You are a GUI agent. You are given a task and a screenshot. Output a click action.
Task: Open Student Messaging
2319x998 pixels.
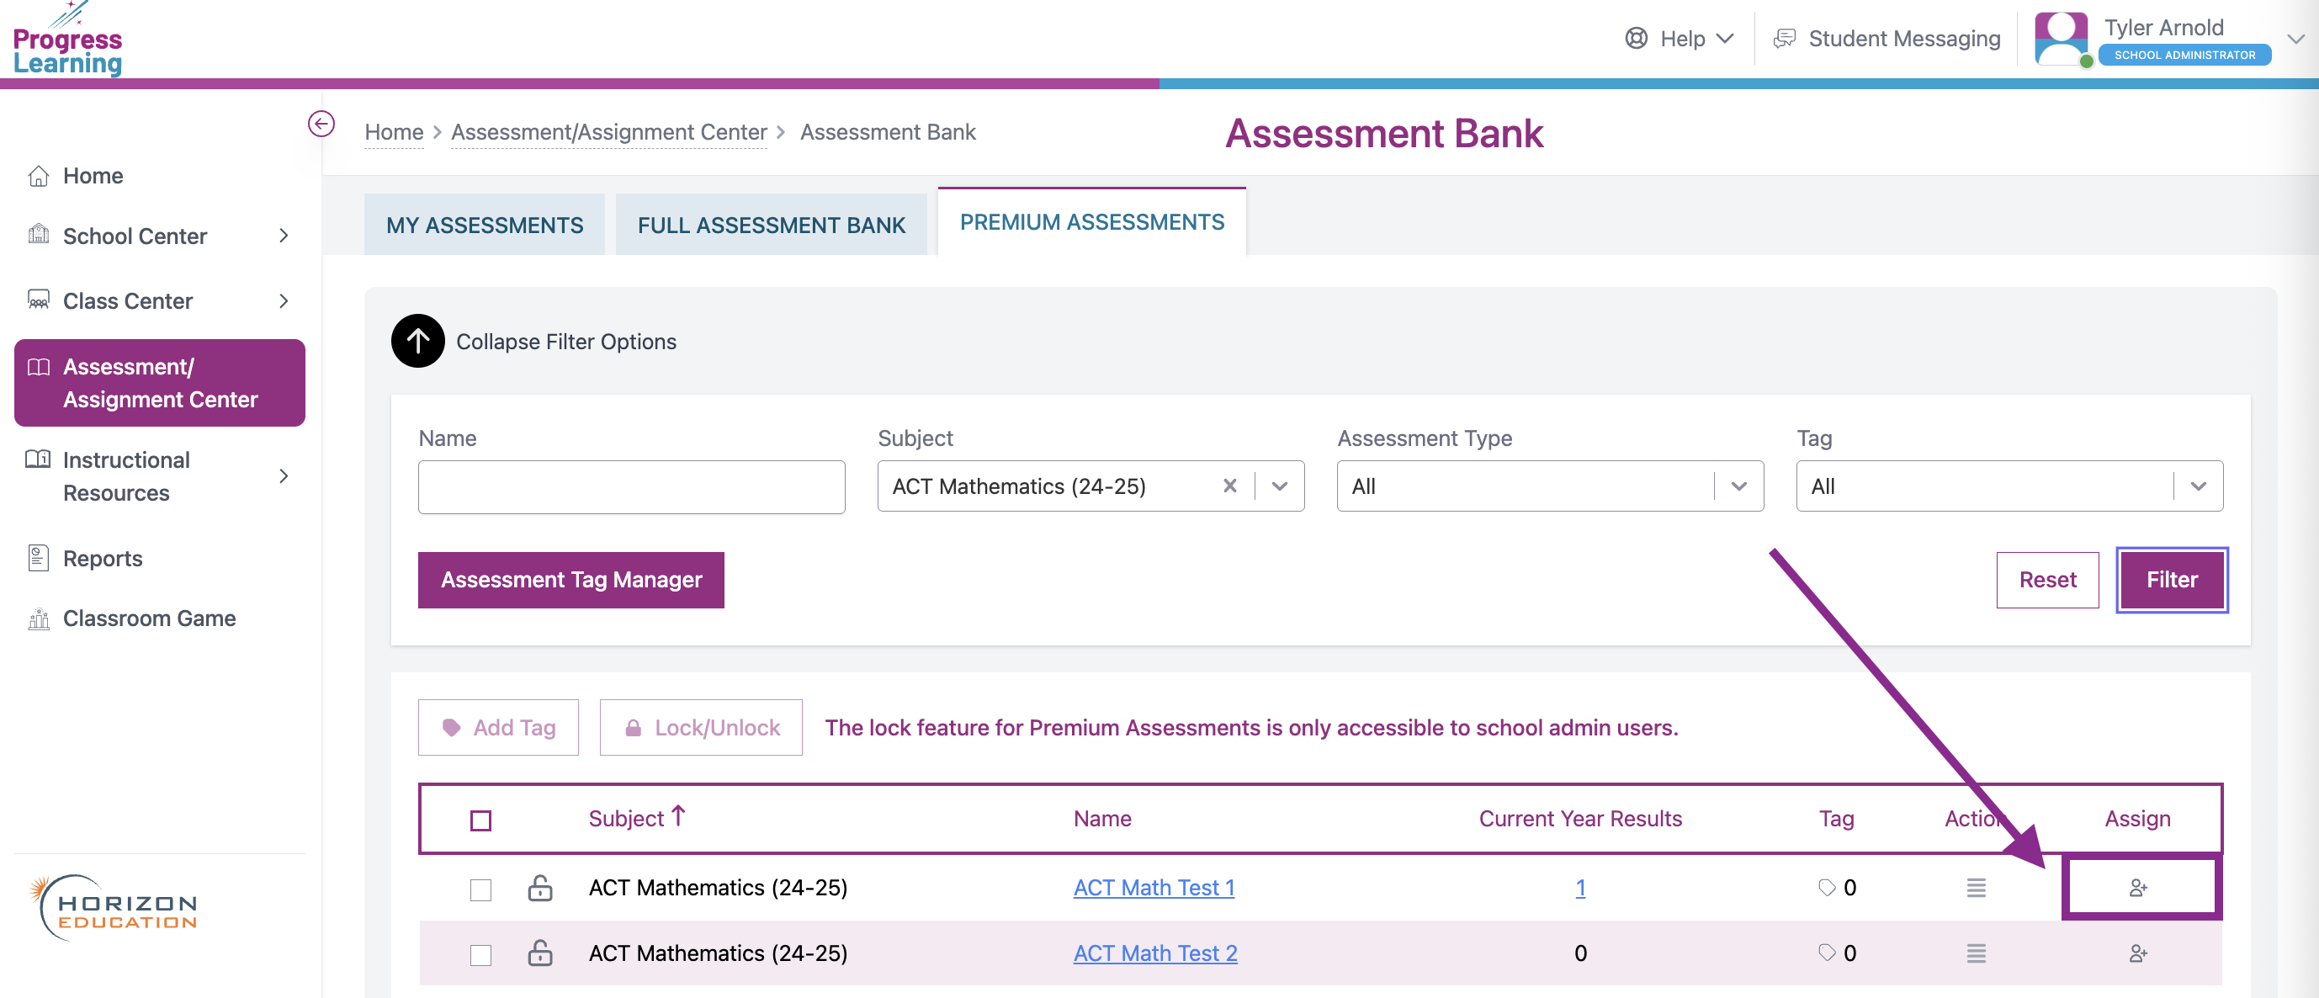(x=1887, y=39)
